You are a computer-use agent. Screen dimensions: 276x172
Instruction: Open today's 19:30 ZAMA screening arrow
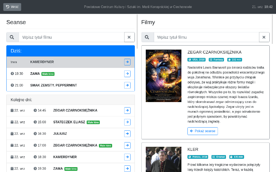click(x=127, y=74)
